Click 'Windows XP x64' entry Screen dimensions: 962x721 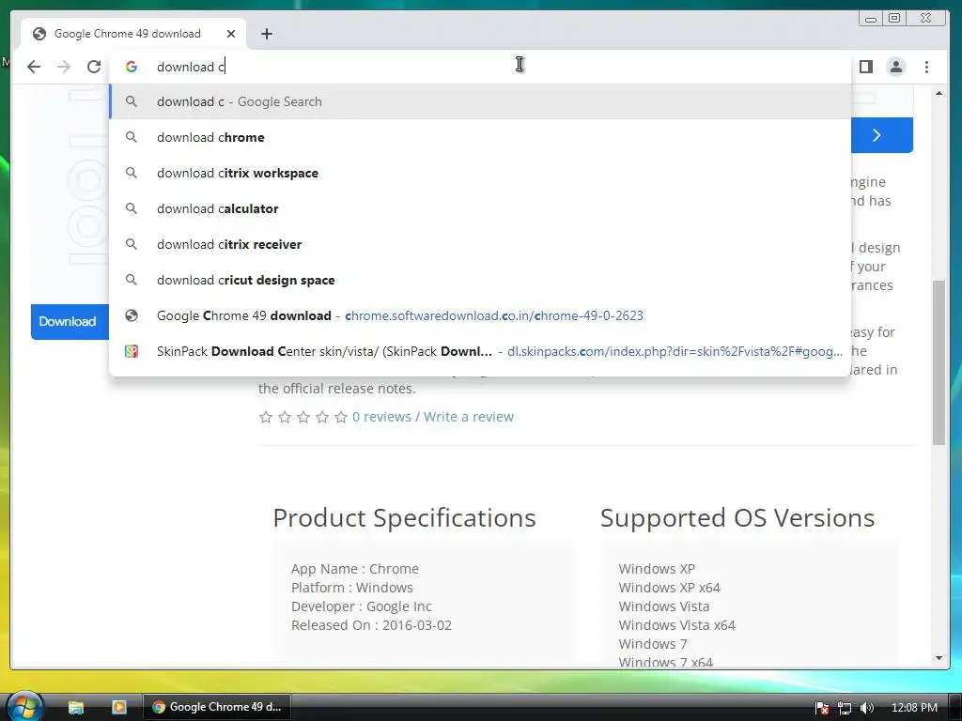pos(669,588)
